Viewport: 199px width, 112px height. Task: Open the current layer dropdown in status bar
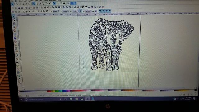pos(47,96)
